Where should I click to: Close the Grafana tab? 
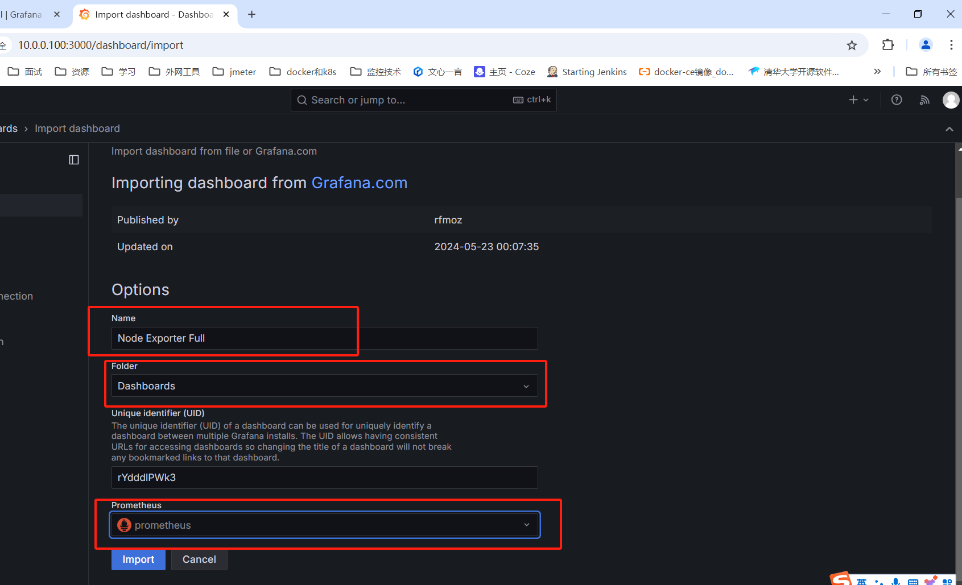point(57,14)
